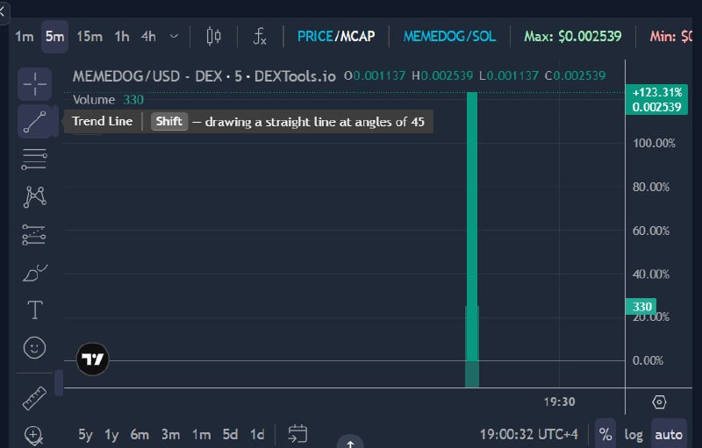Set date range to 1y

(111, 434)
